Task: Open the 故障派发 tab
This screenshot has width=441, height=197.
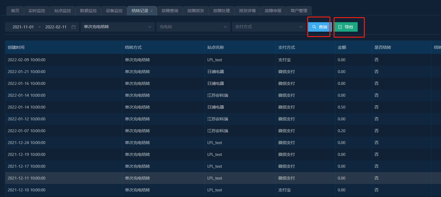Action: pos(196,11)
